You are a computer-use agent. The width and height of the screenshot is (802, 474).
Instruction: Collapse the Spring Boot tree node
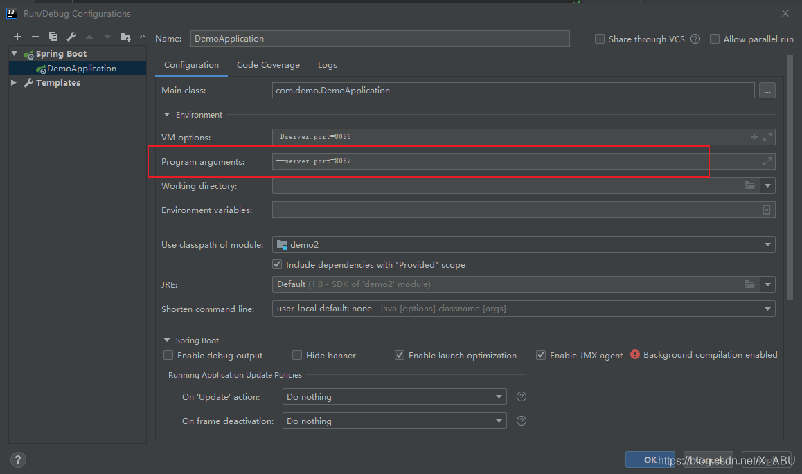point(15,53)
